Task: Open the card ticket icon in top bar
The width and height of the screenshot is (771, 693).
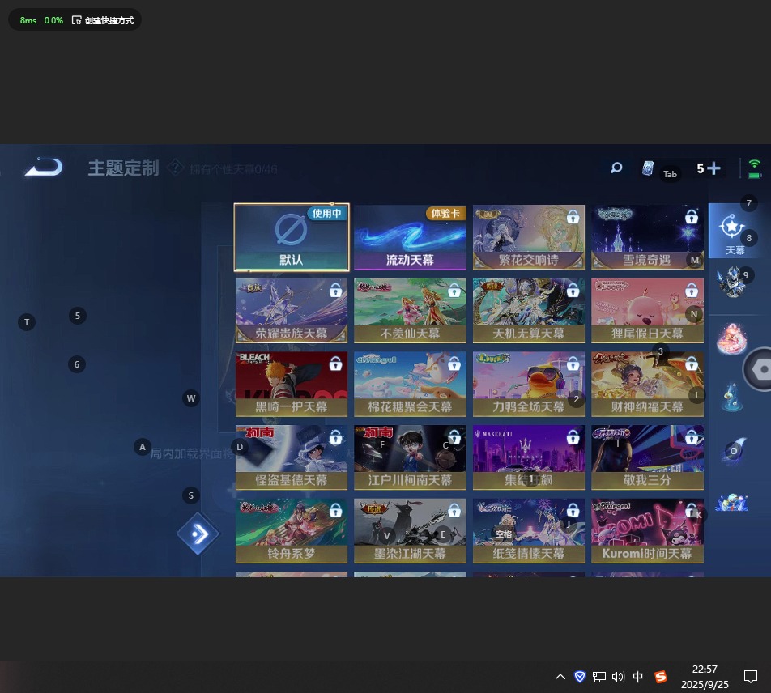Action: [647, 168]
